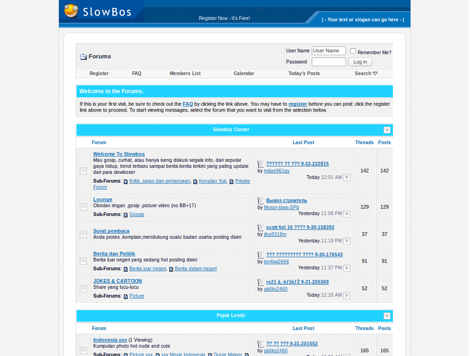
Task: Click post icon beside '9-31-201552' thread
Action: click(261, 344)
